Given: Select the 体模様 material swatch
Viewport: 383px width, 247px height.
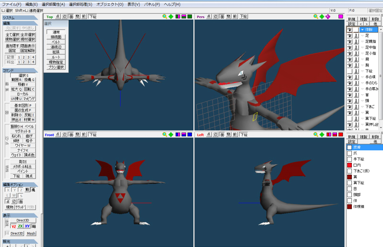Looking at the screenshot, I should (349, 207).
